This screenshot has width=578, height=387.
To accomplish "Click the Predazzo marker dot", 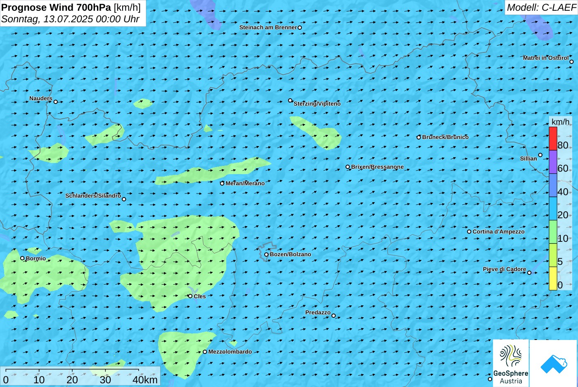I will [334, 316].
